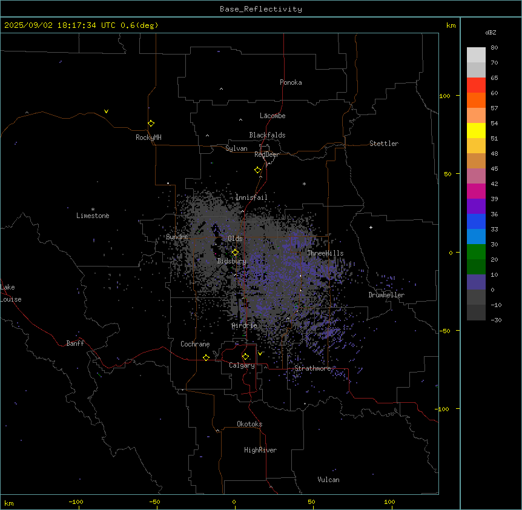
Task: Click the Sundre label
Action: click(177, 237)
